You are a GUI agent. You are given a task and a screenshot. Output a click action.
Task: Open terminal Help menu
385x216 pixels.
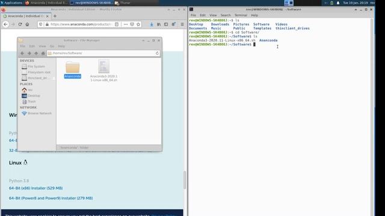pyautogui.click(x=254, y=15)
